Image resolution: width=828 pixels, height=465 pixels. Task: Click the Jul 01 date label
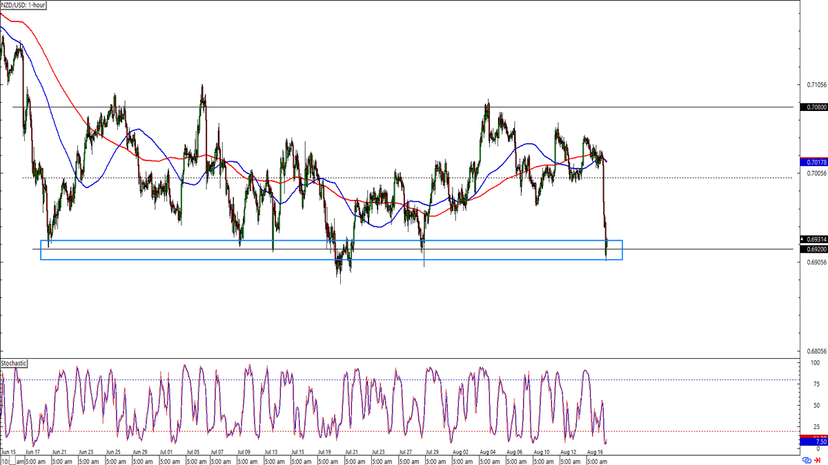pos(166,453)
